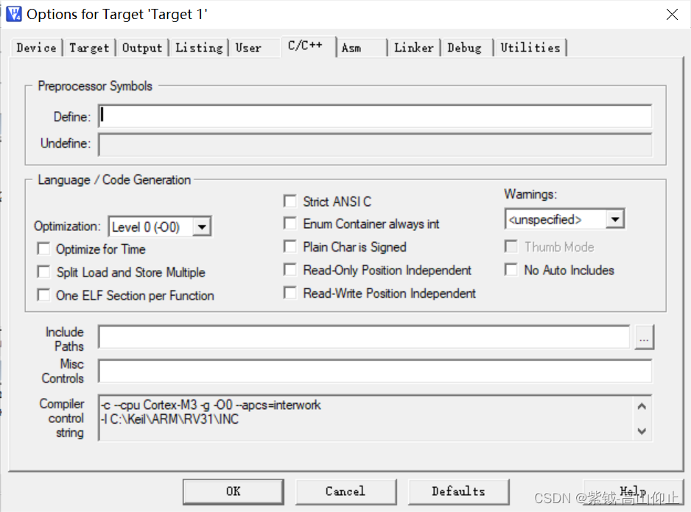Click the Cancel button

[x=345, y=491]
